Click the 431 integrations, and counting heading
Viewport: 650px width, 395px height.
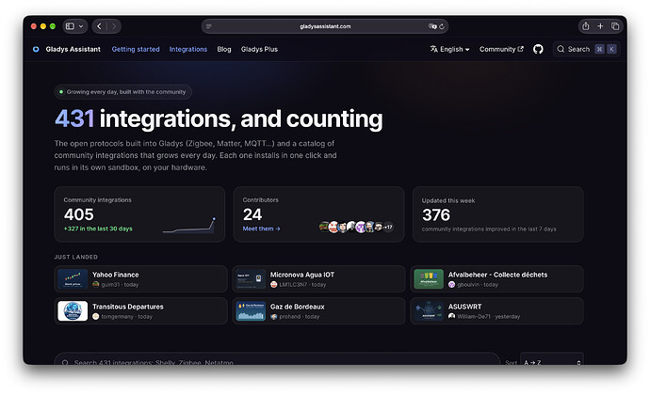[219, 118]
